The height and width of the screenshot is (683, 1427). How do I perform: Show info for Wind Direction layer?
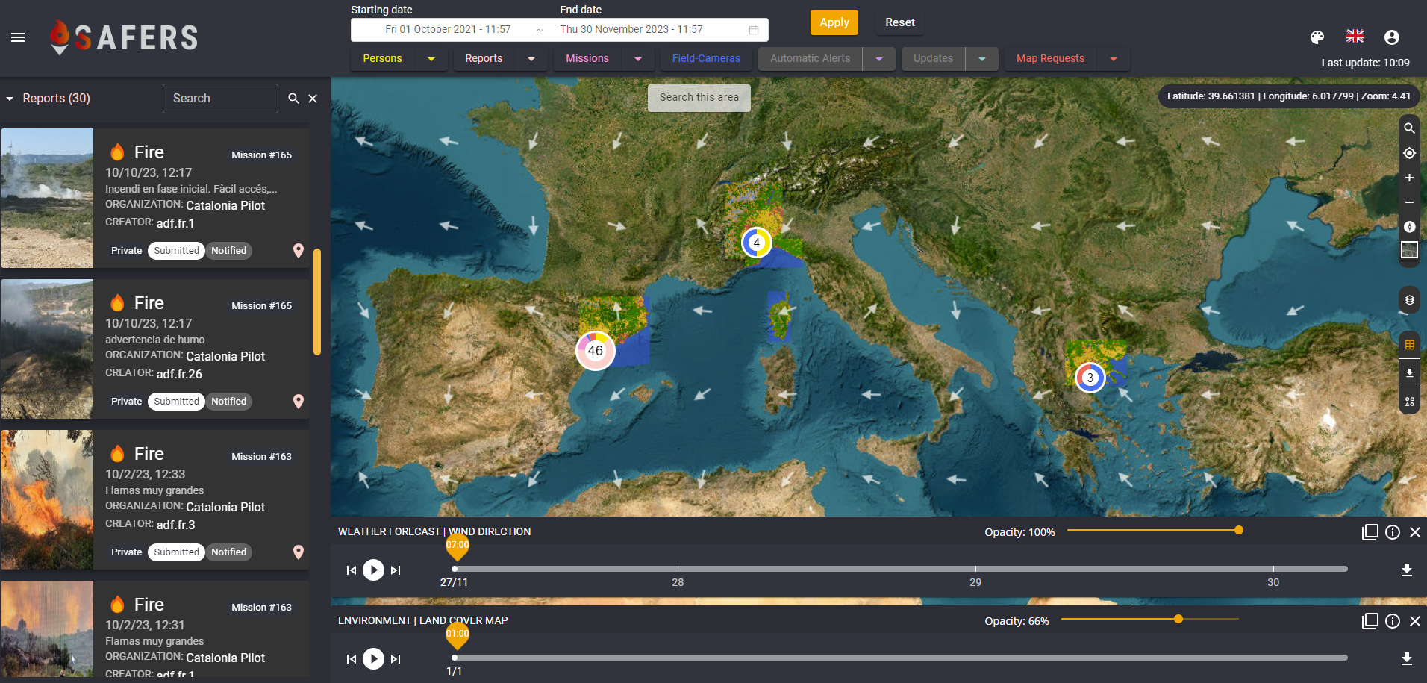tap(1392, 532)
